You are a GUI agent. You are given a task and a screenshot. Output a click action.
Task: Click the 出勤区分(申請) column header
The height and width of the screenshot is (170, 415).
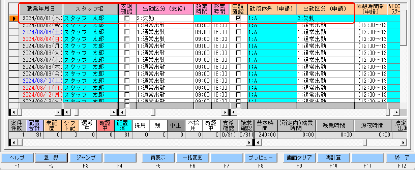coord(325,9)
